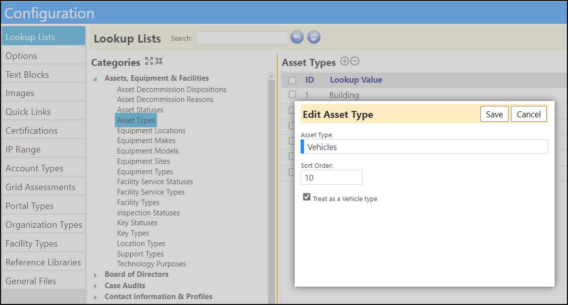Viewport: 568px width, 305px height.
Task: Add new Asset Type plus icon
Action: [345, 61]
